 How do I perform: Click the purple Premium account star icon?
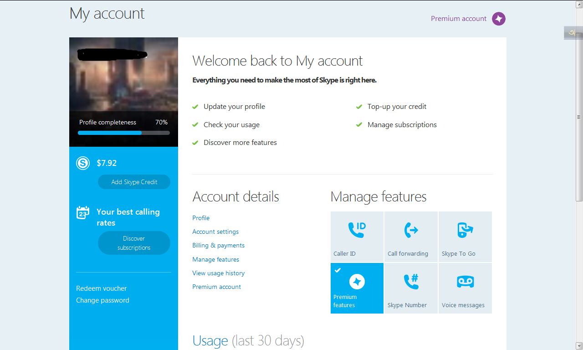point(499,19)
